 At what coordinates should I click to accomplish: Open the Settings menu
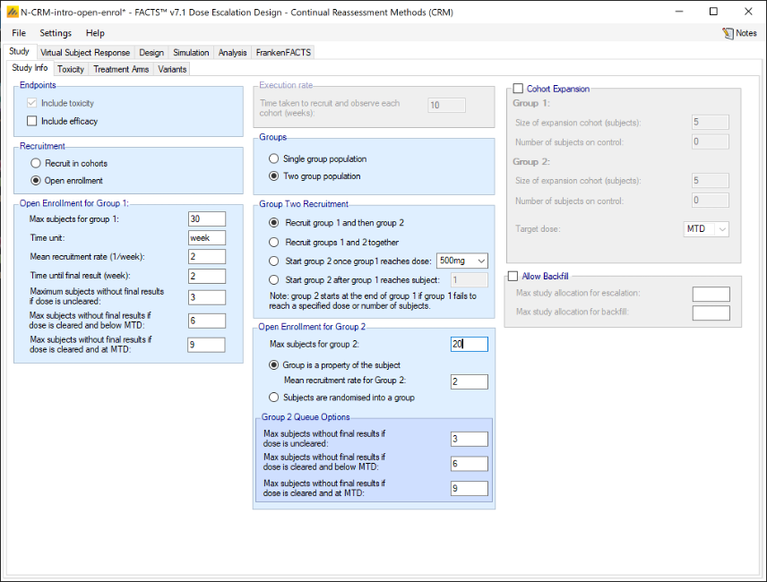coord(56,33)
